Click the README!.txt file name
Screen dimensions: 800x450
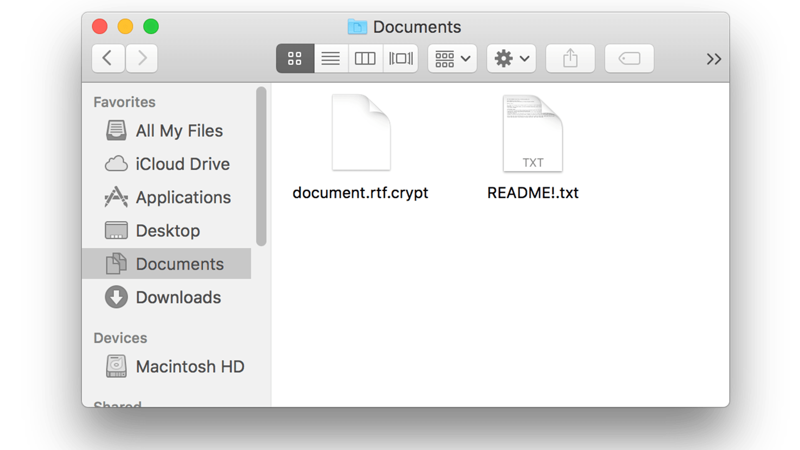click(x=533, y=193)
